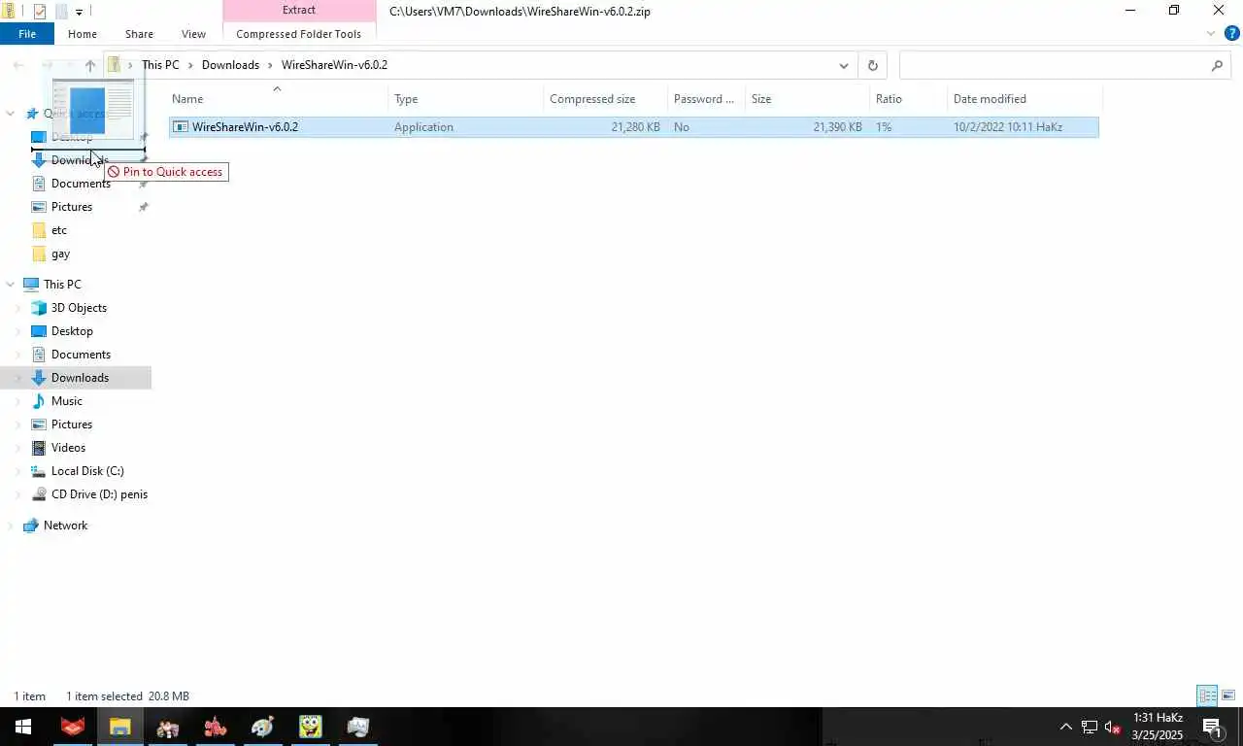Open the Share ribbon tab
This screenshot has height=746, width=1243.
click(x=139, y=34)
